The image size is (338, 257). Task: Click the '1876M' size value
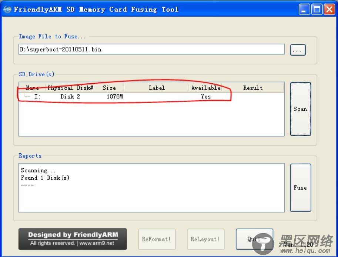point(115,96)
